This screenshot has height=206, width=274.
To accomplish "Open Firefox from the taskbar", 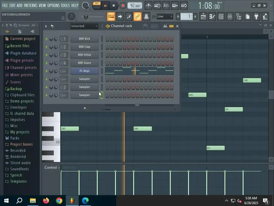I will click(46, 201).
